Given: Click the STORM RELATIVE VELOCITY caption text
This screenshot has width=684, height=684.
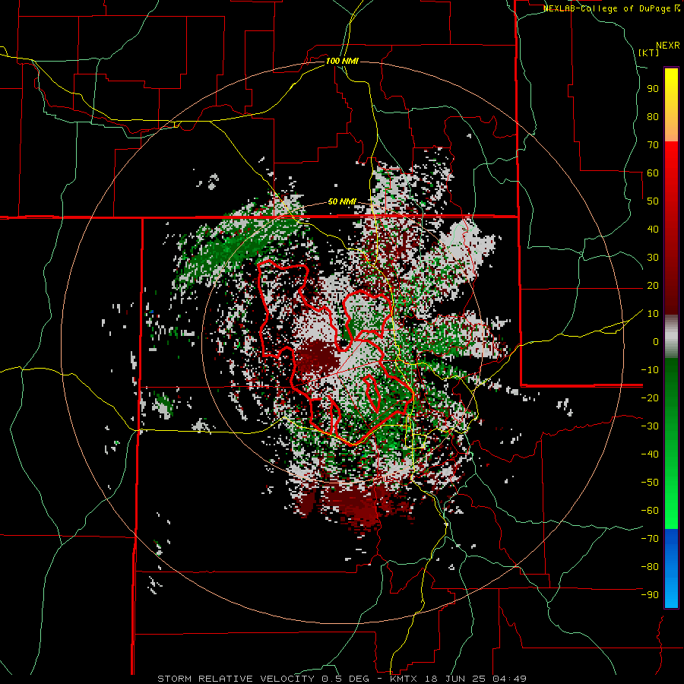Looking at the screenshot, I should point(236,679).
